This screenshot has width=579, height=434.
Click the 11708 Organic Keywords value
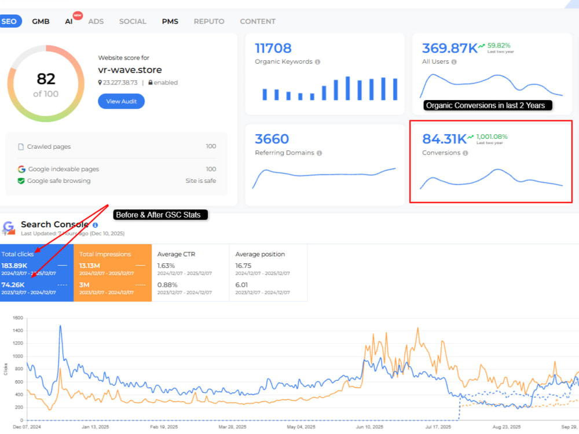coord(273,49)
